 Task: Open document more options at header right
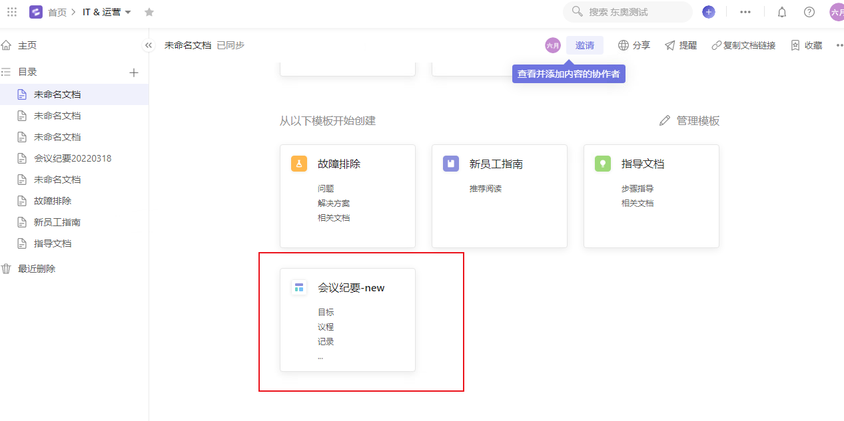coord(839,45)
